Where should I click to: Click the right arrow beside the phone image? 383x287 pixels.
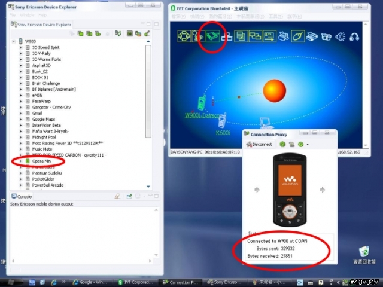click(323, 190)
